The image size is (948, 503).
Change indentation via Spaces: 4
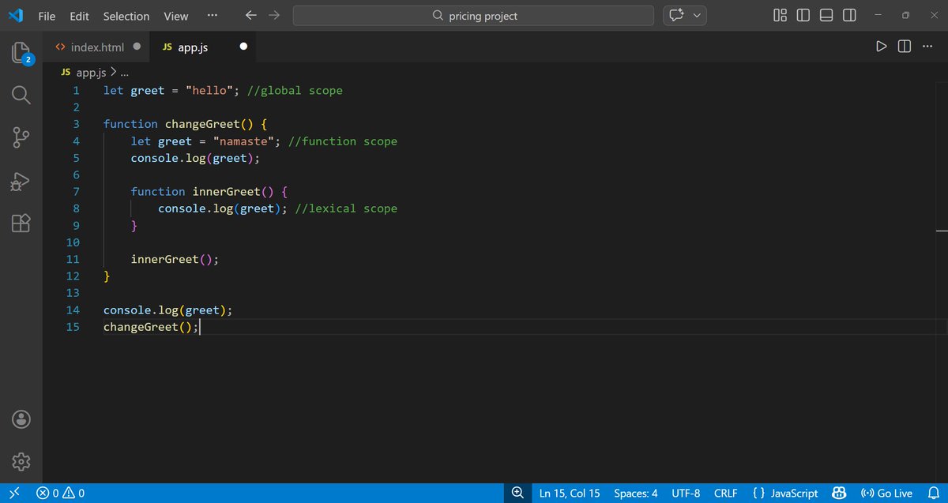coord(636,493)
